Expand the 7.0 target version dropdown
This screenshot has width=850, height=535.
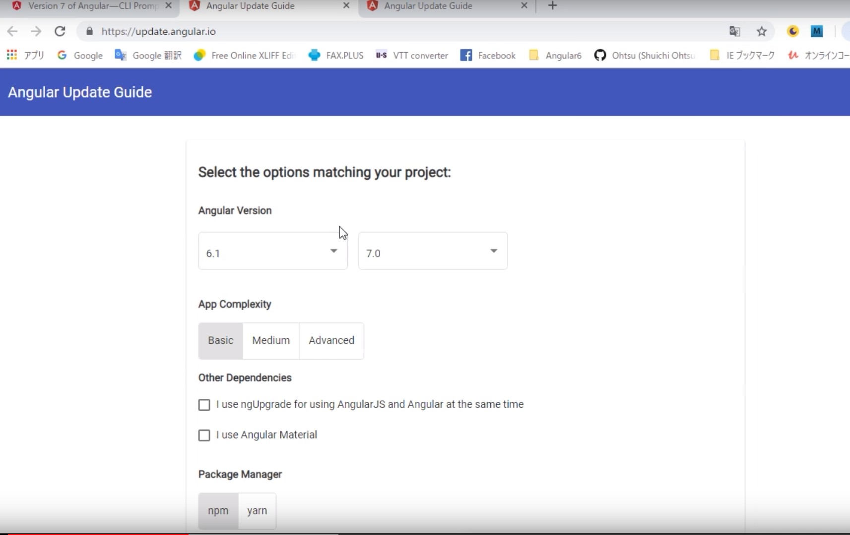pos(433,251)
